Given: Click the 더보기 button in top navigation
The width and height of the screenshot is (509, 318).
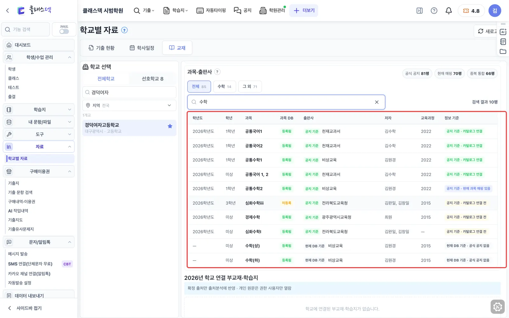Looking at the screenshot, I should point(304,10).
